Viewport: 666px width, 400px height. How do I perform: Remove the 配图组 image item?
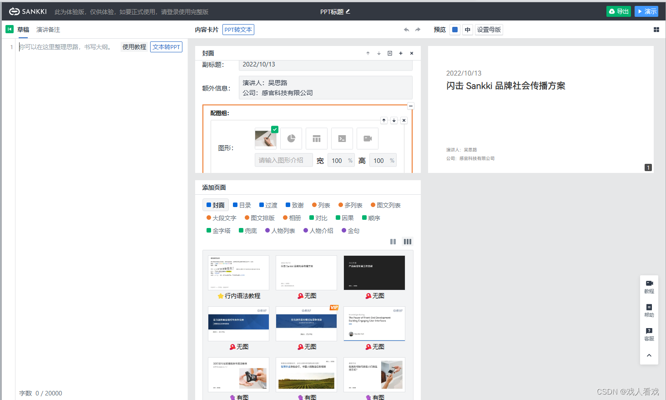click(x=404, y=121)
